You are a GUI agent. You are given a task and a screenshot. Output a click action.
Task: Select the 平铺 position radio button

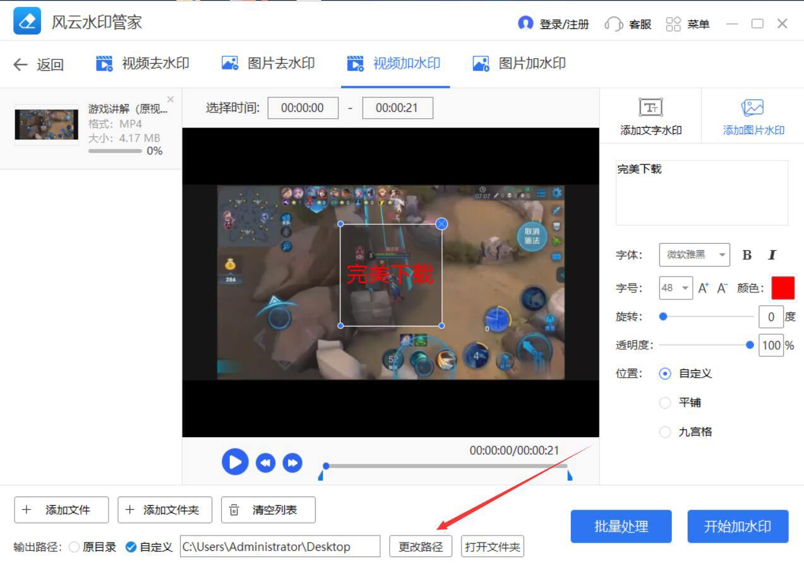[664, 403]
